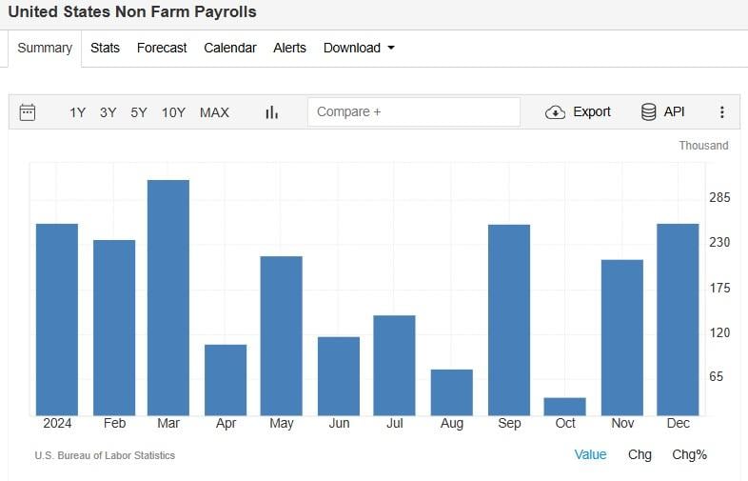Select the 10Y time range

coord(173,112)
